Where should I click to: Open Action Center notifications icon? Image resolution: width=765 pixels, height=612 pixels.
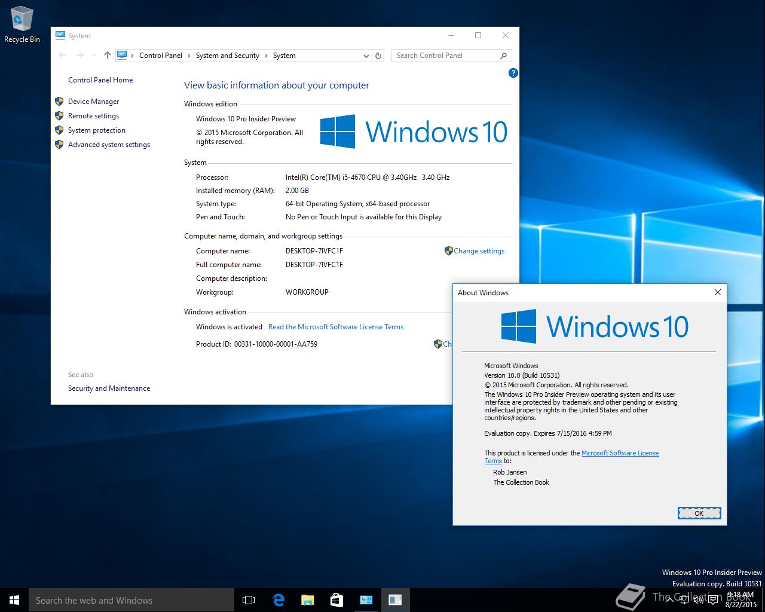[713, 600]
